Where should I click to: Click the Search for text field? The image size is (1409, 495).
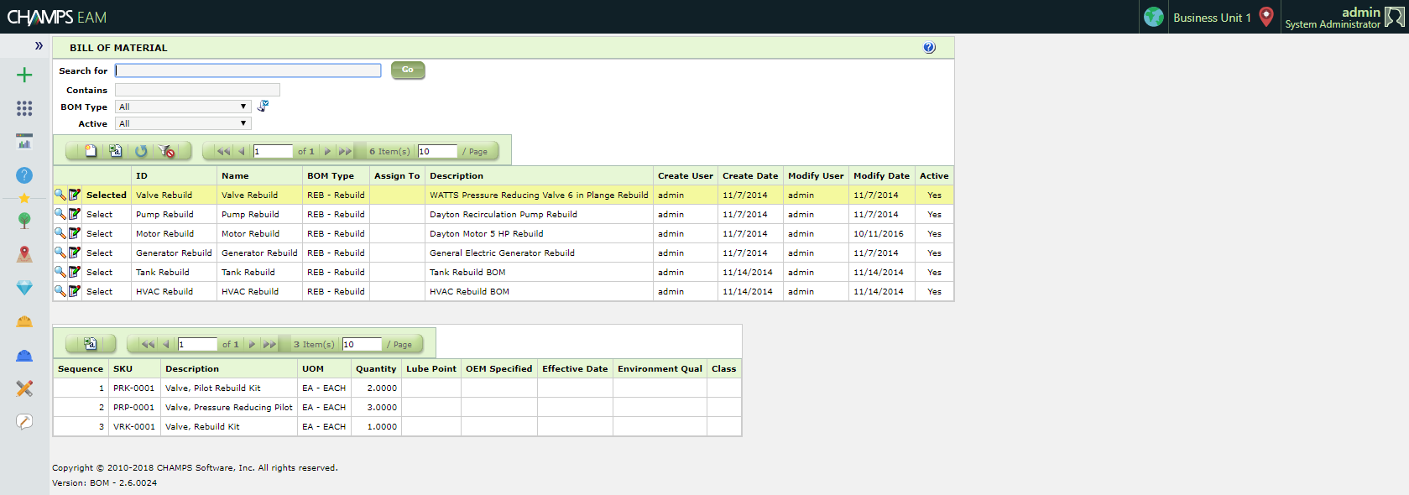[x=248, y=70]
